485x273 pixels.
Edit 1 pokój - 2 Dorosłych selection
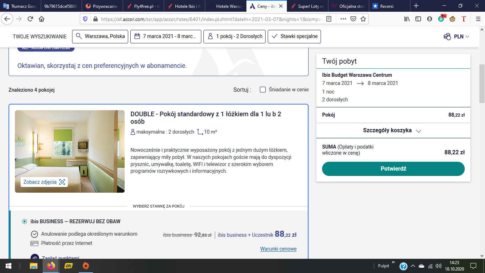tap(235, 36)
